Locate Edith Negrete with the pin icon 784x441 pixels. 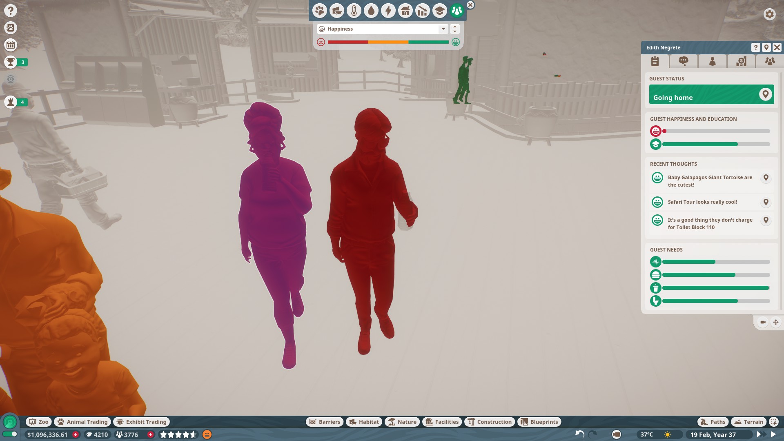click(x=766, y=47)
